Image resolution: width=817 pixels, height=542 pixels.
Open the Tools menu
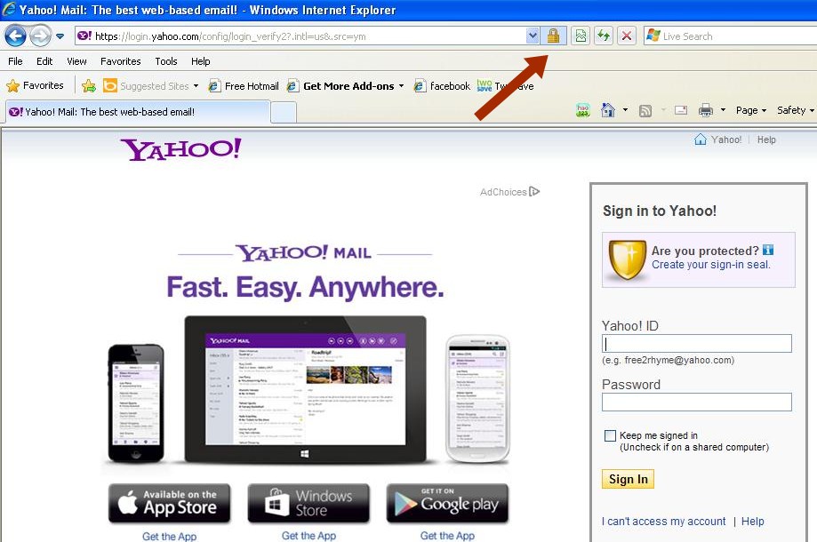pos(166,61)
